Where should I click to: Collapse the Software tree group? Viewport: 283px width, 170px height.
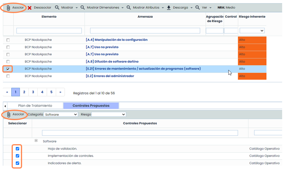click(36, 141)
